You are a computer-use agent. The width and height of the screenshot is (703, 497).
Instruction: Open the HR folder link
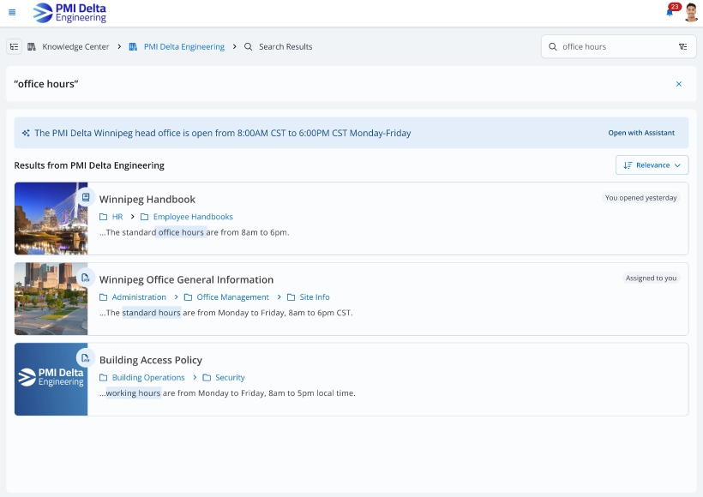pos(117,217)
